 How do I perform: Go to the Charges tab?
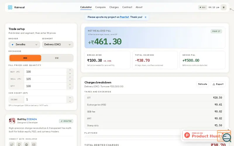pyautogui.click(x=114, y=7)
